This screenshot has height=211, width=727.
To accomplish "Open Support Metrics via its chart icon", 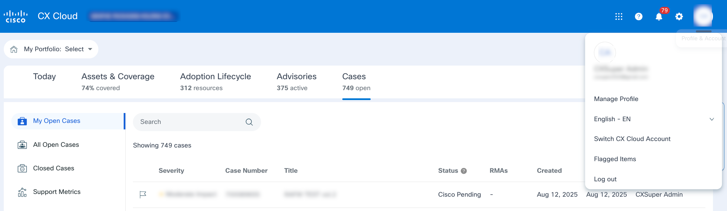I will tap(22, 192).
